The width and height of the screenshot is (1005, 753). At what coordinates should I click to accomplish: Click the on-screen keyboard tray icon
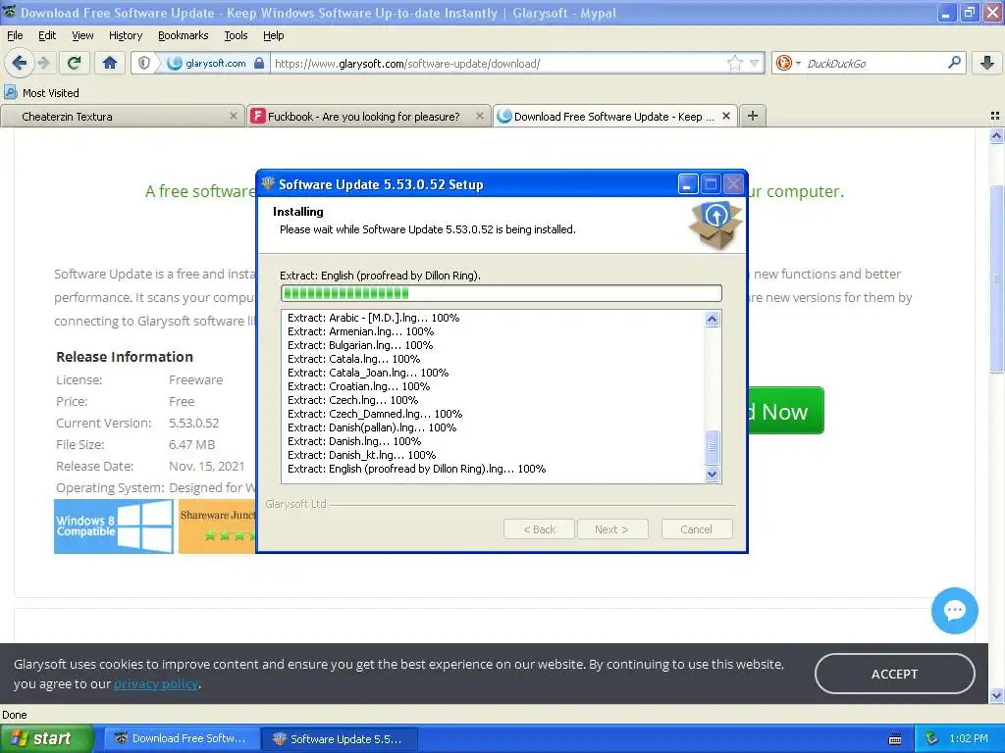point(895,739)
